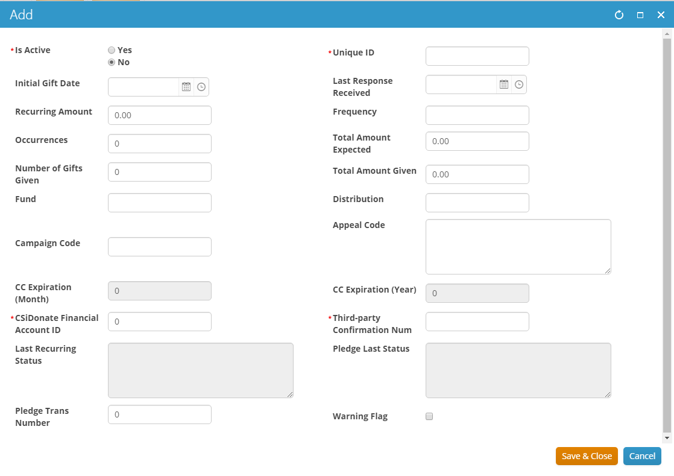Click the refresh icon in Add header
Viewport: 674px width, 476px height.
pos(619,15)
